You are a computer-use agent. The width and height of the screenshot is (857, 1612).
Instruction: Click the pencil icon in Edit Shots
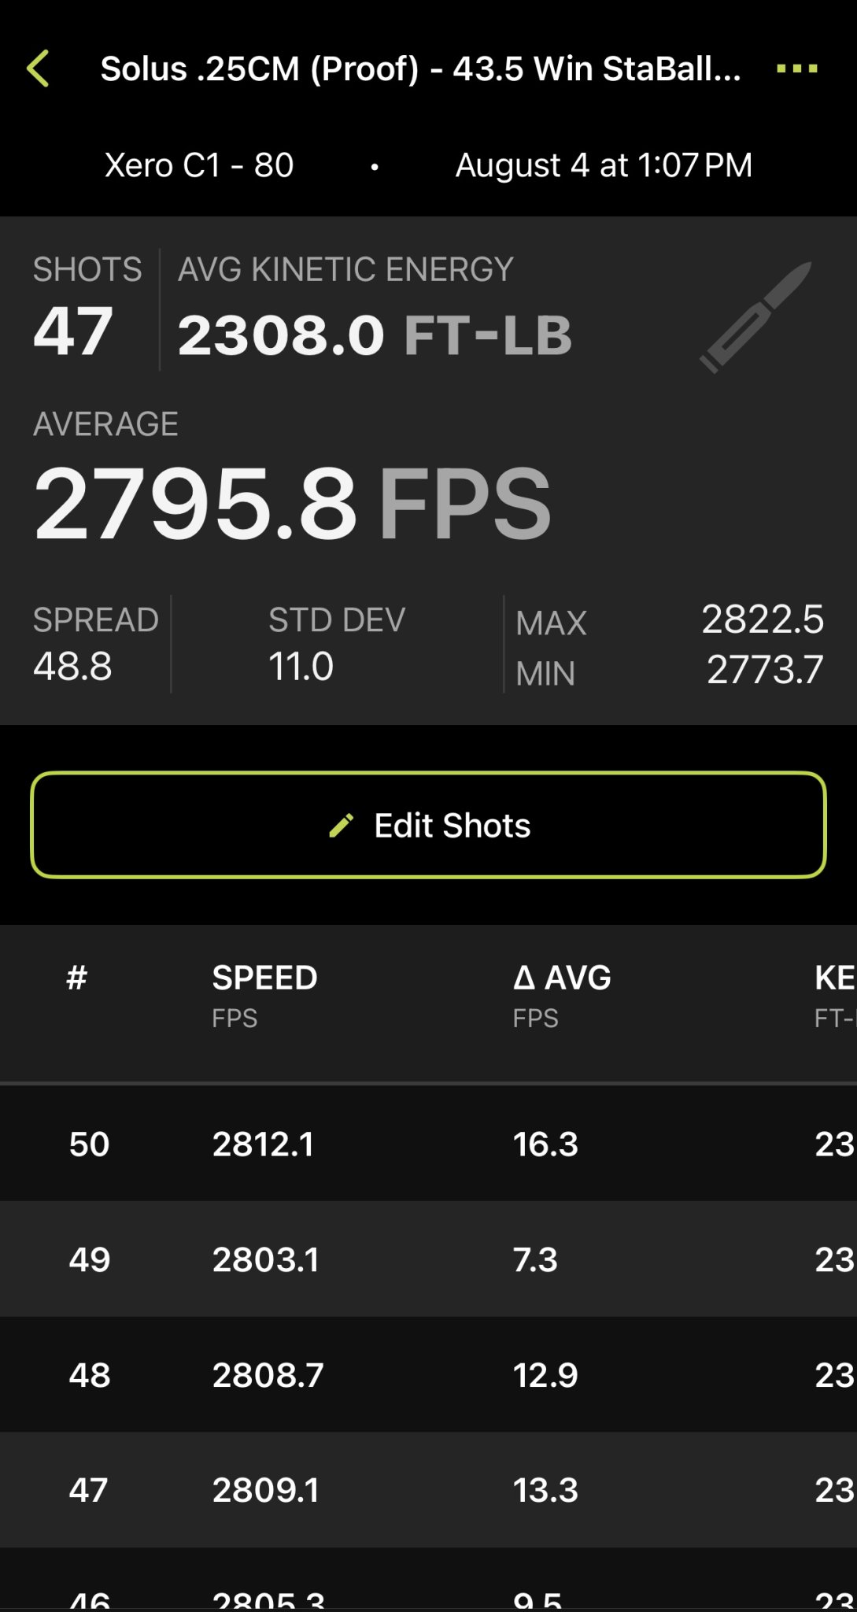pyautogui.click(x=341, y=826)
